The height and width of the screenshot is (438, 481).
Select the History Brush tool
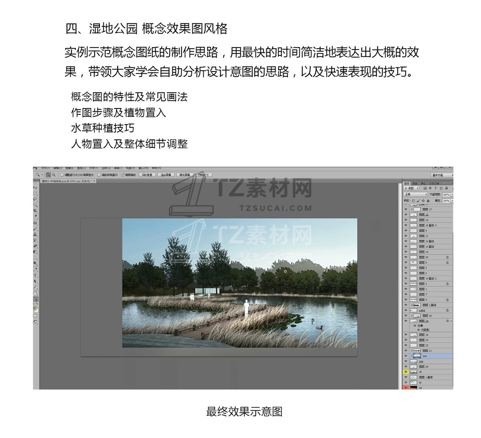point(35,240)
